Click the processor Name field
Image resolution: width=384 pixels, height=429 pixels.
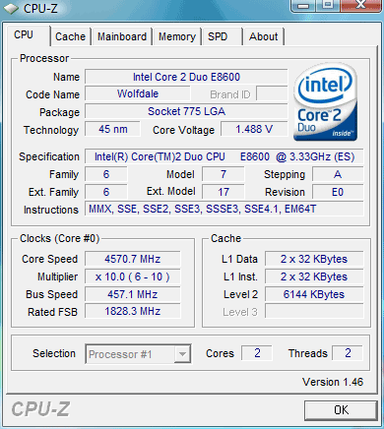(x=186, y=77)
